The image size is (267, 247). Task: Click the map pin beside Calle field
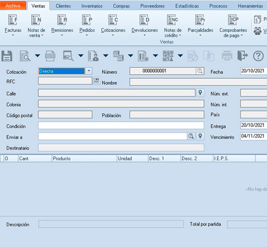pyautogui.click(x=200, y=93)
